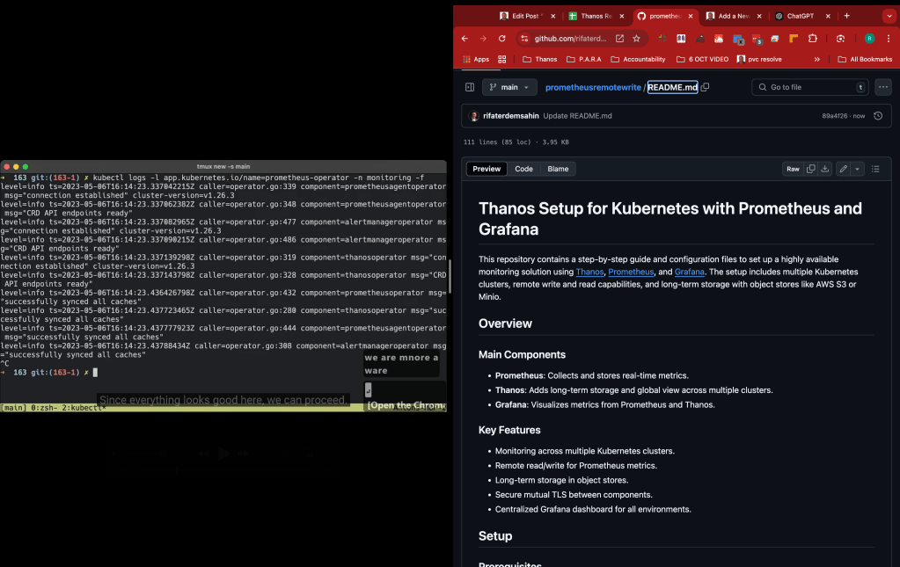Open the README outline list icon

(x=875, y=169)
